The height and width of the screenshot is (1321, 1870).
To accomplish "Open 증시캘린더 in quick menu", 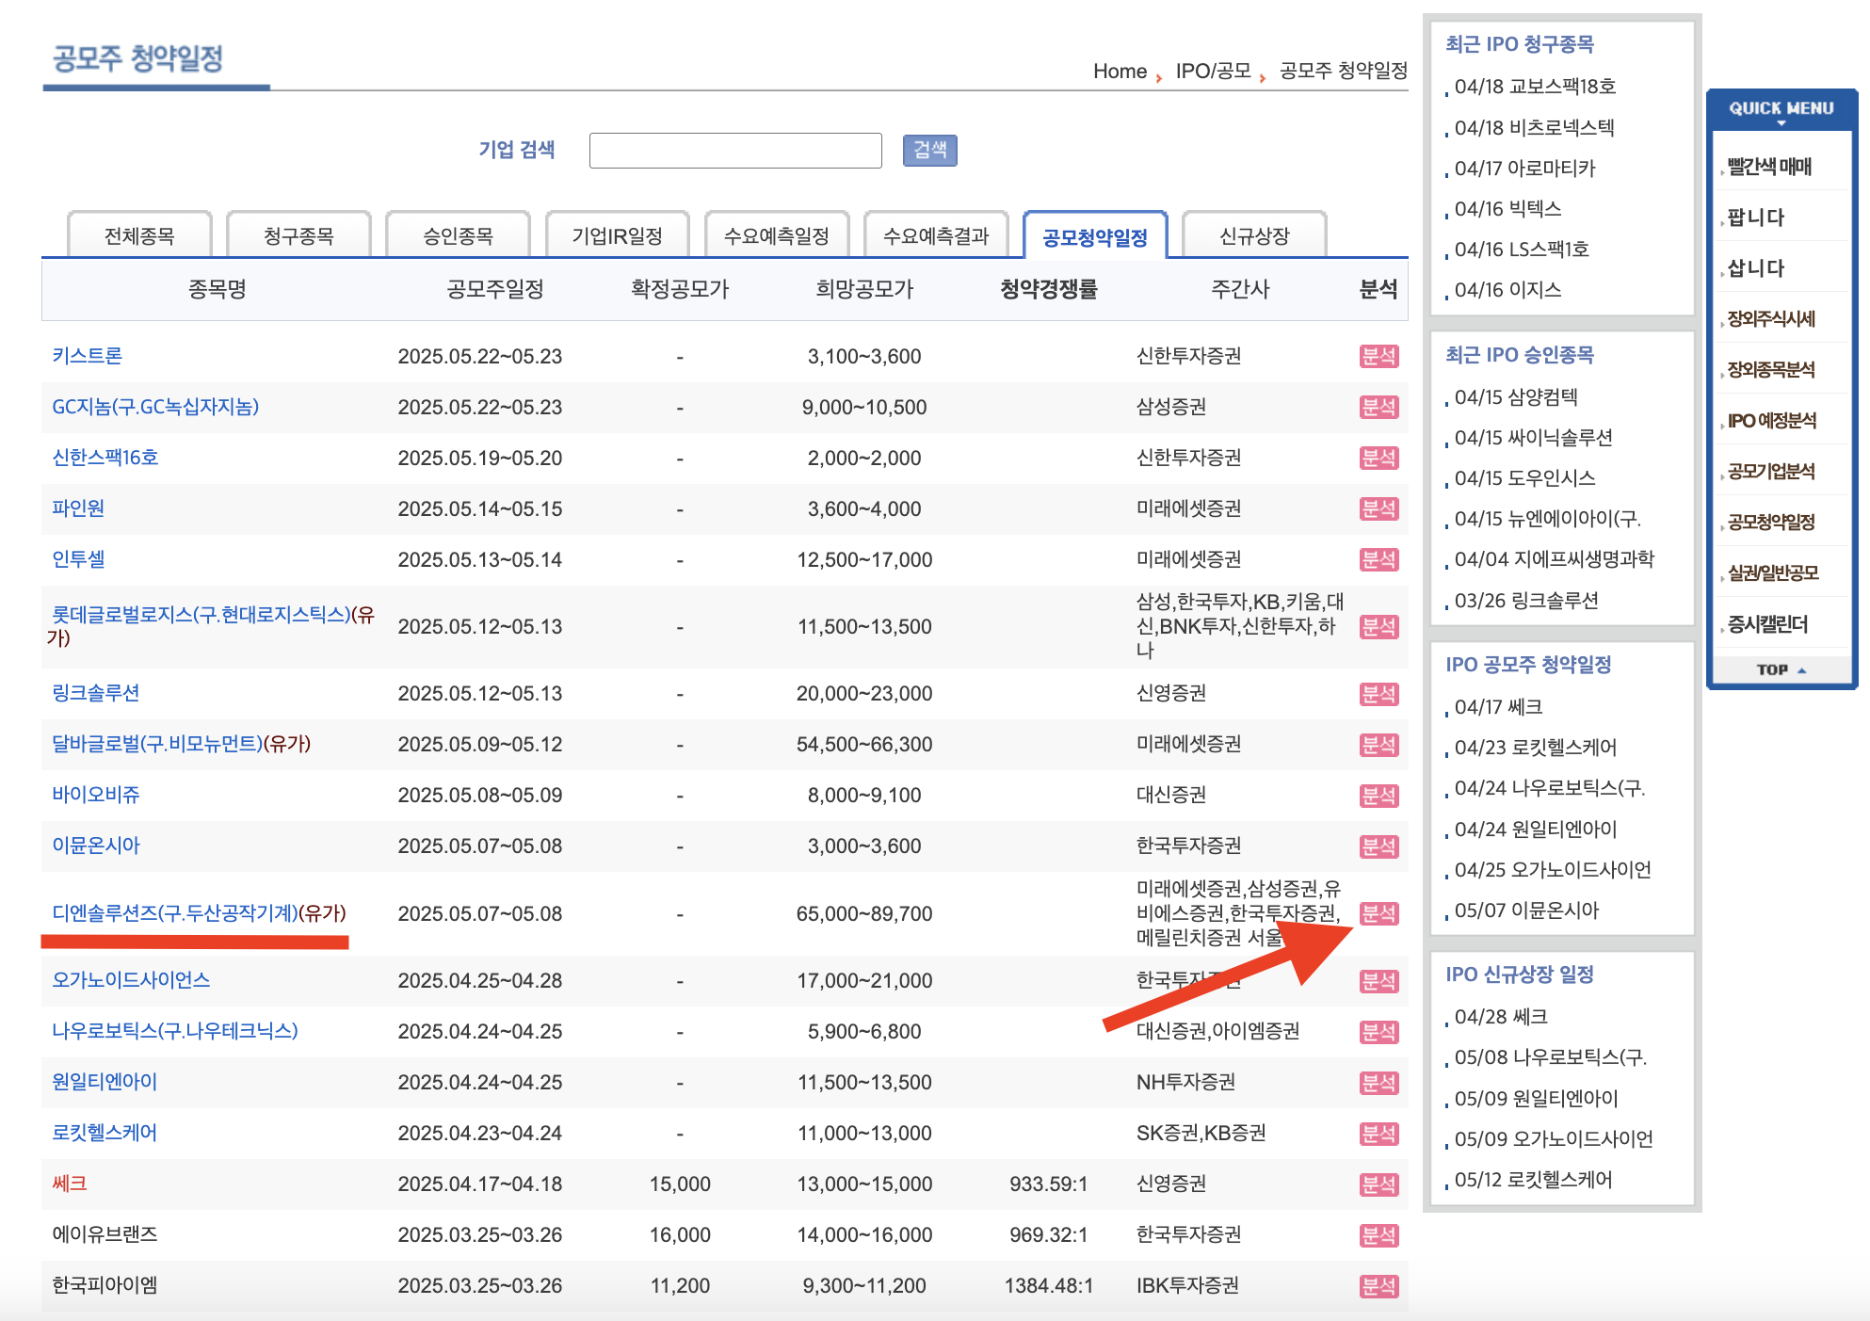I will coord(1766,624).
